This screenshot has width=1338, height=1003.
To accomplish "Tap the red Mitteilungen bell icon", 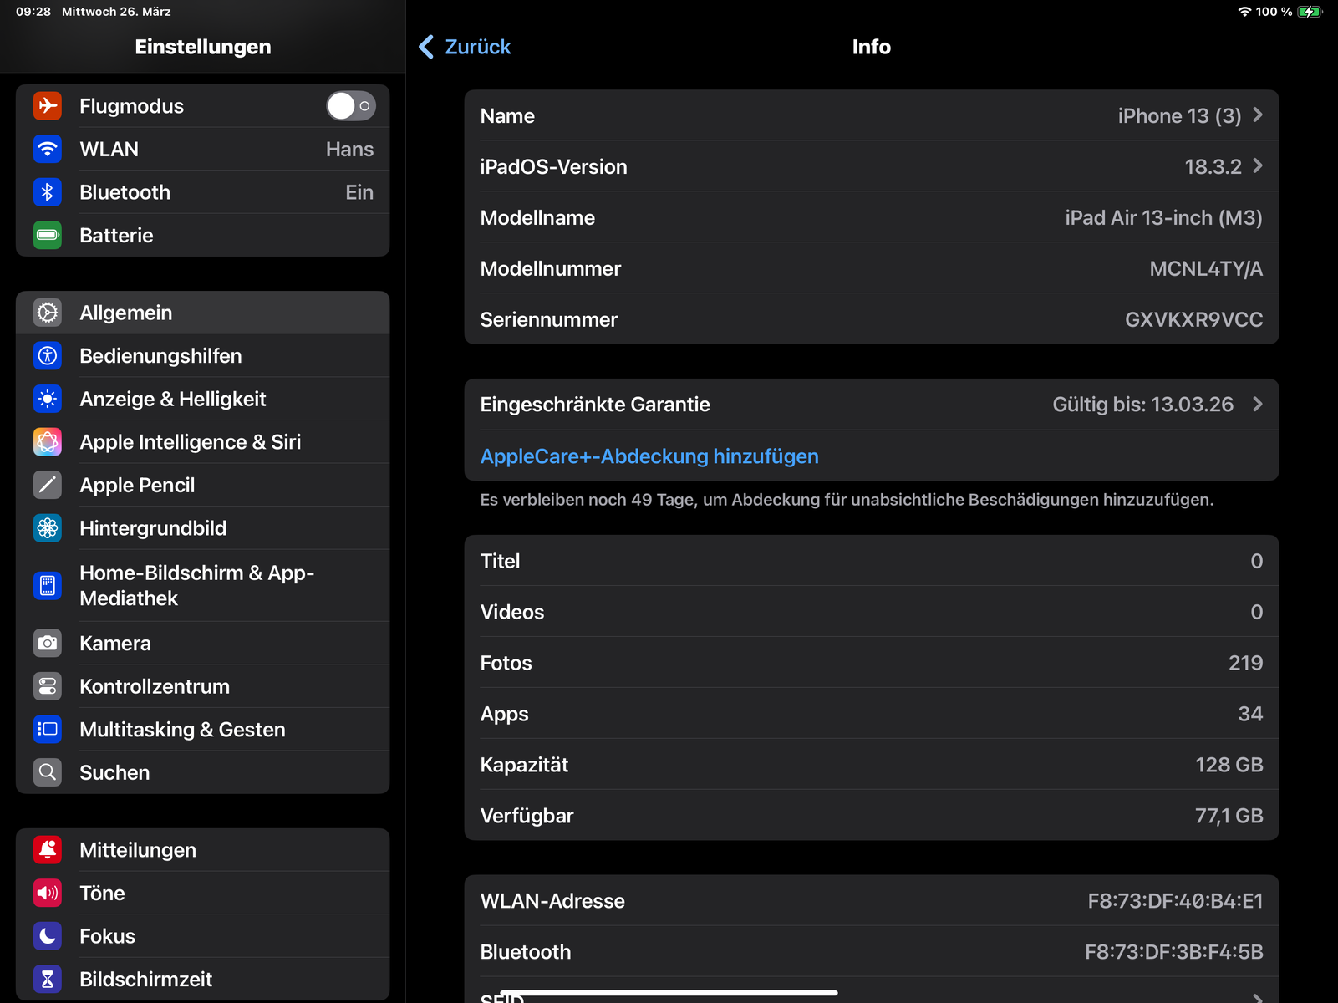I will pyautogui.click(x=48, y=850).
